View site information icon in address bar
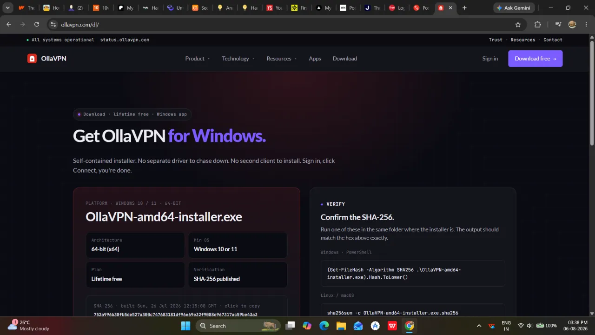The width and height of the screenshot is (595, 335). click(53, 25)
